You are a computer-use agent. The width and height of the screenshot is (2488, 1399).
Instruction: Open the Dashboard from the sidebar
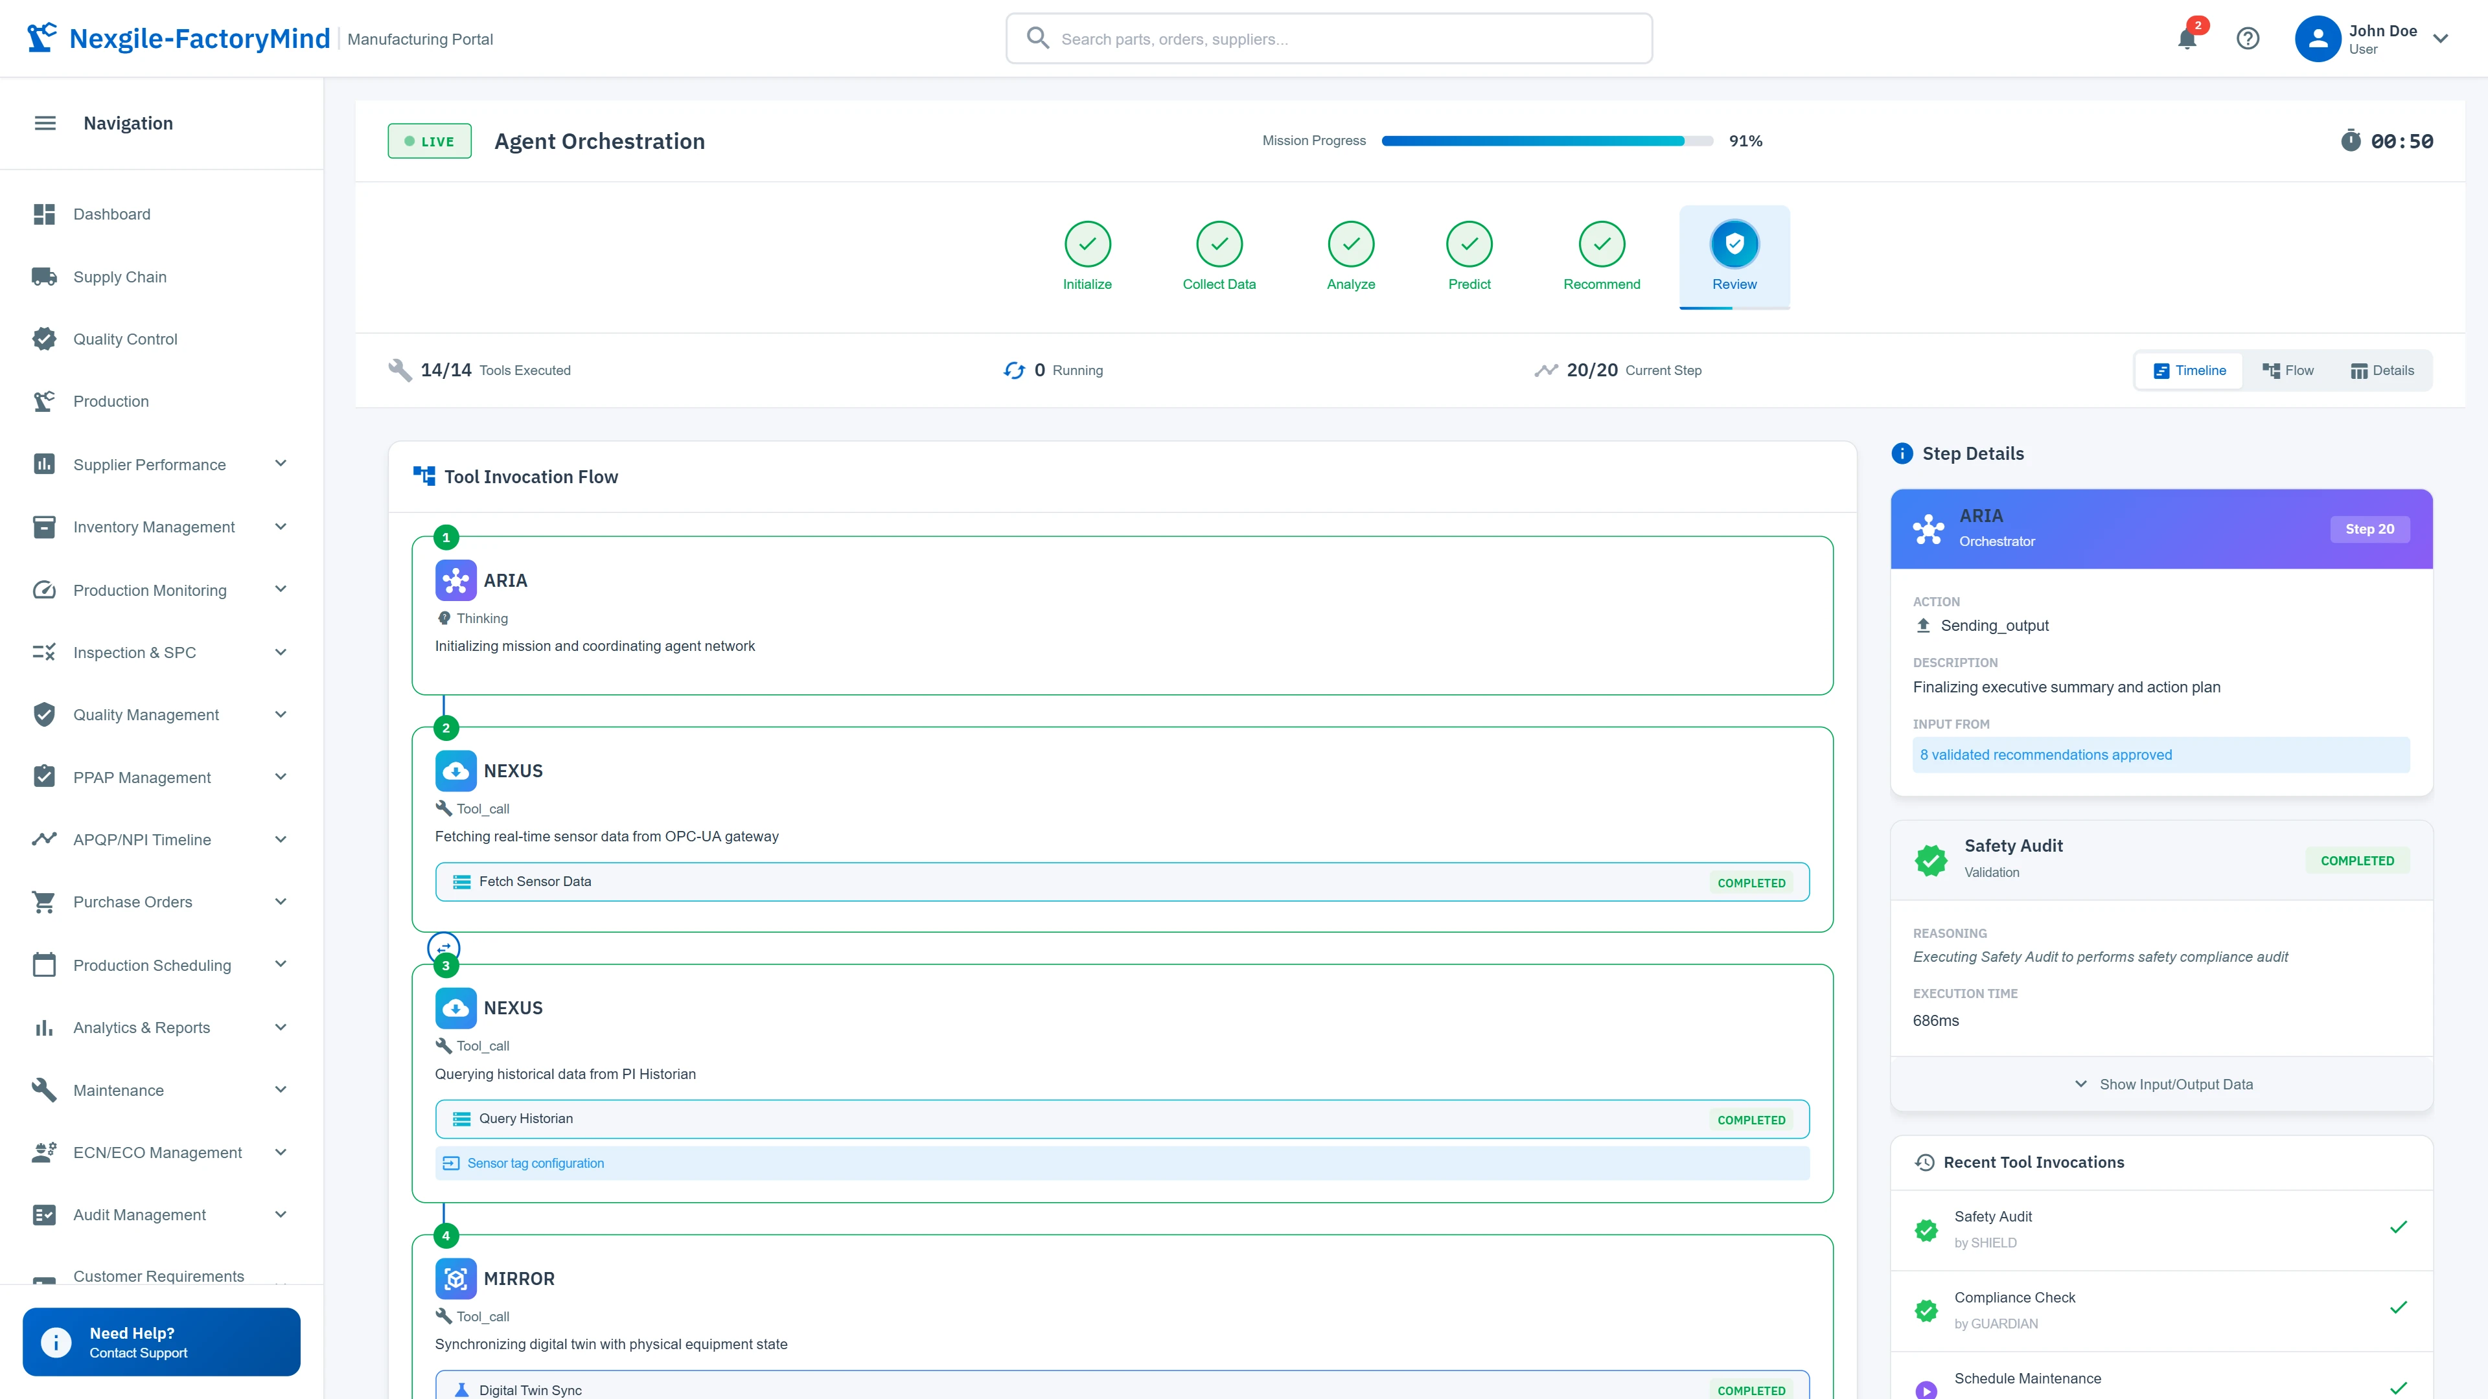coord(111,213)
